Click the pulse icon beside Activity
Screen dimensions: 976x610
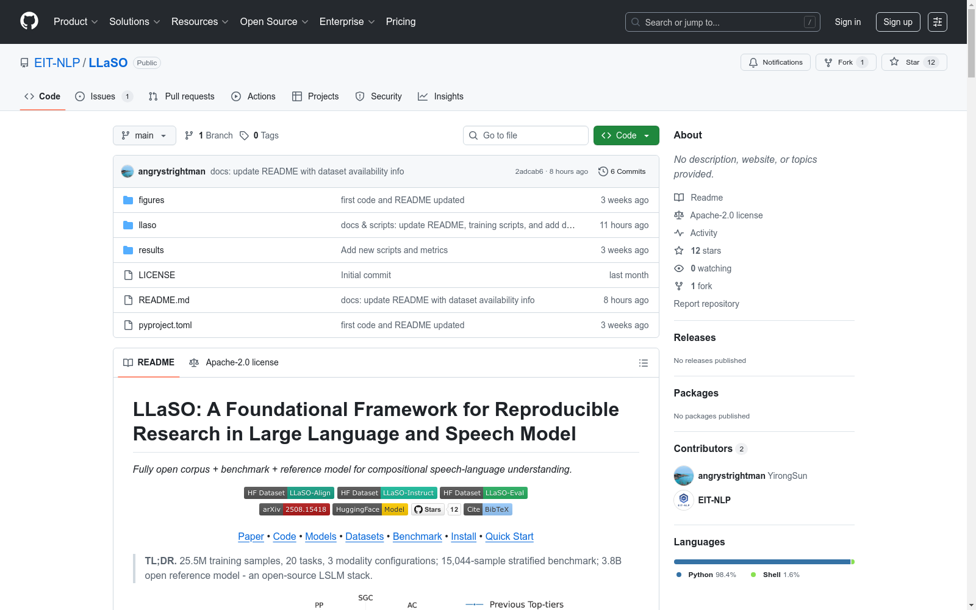point(679,233)
